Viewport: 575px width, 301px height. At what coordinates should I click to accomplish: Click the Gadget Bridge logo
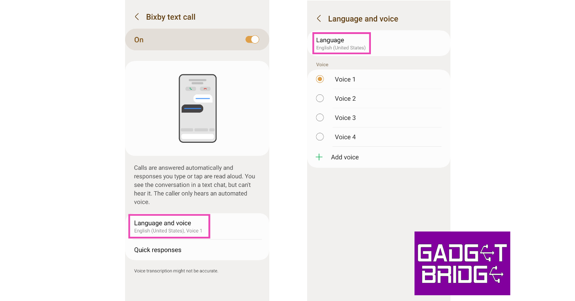(x=462, y=263)
